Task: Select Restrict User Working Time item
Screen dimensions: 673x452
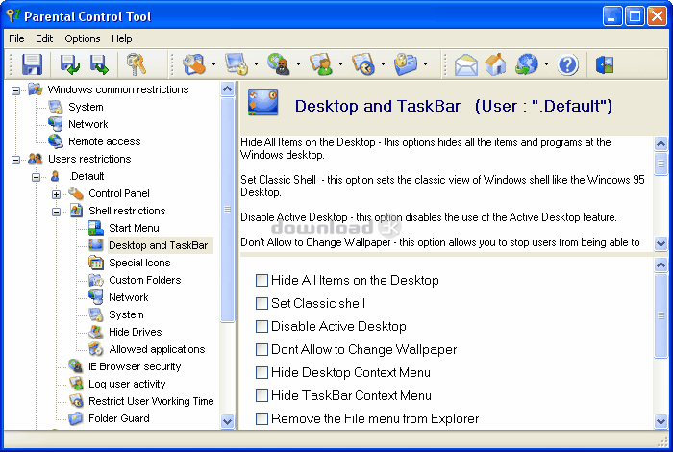Action: (x=151, y=401)
